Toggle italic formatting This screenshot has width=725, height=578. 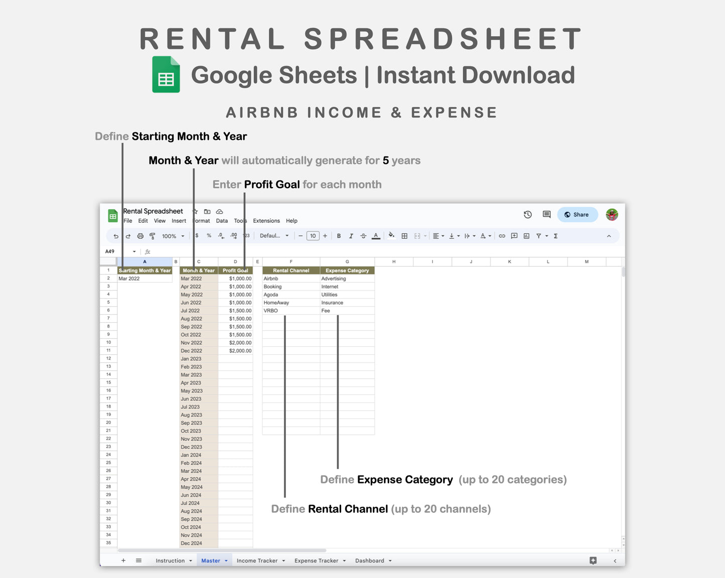tap(351, 236)
